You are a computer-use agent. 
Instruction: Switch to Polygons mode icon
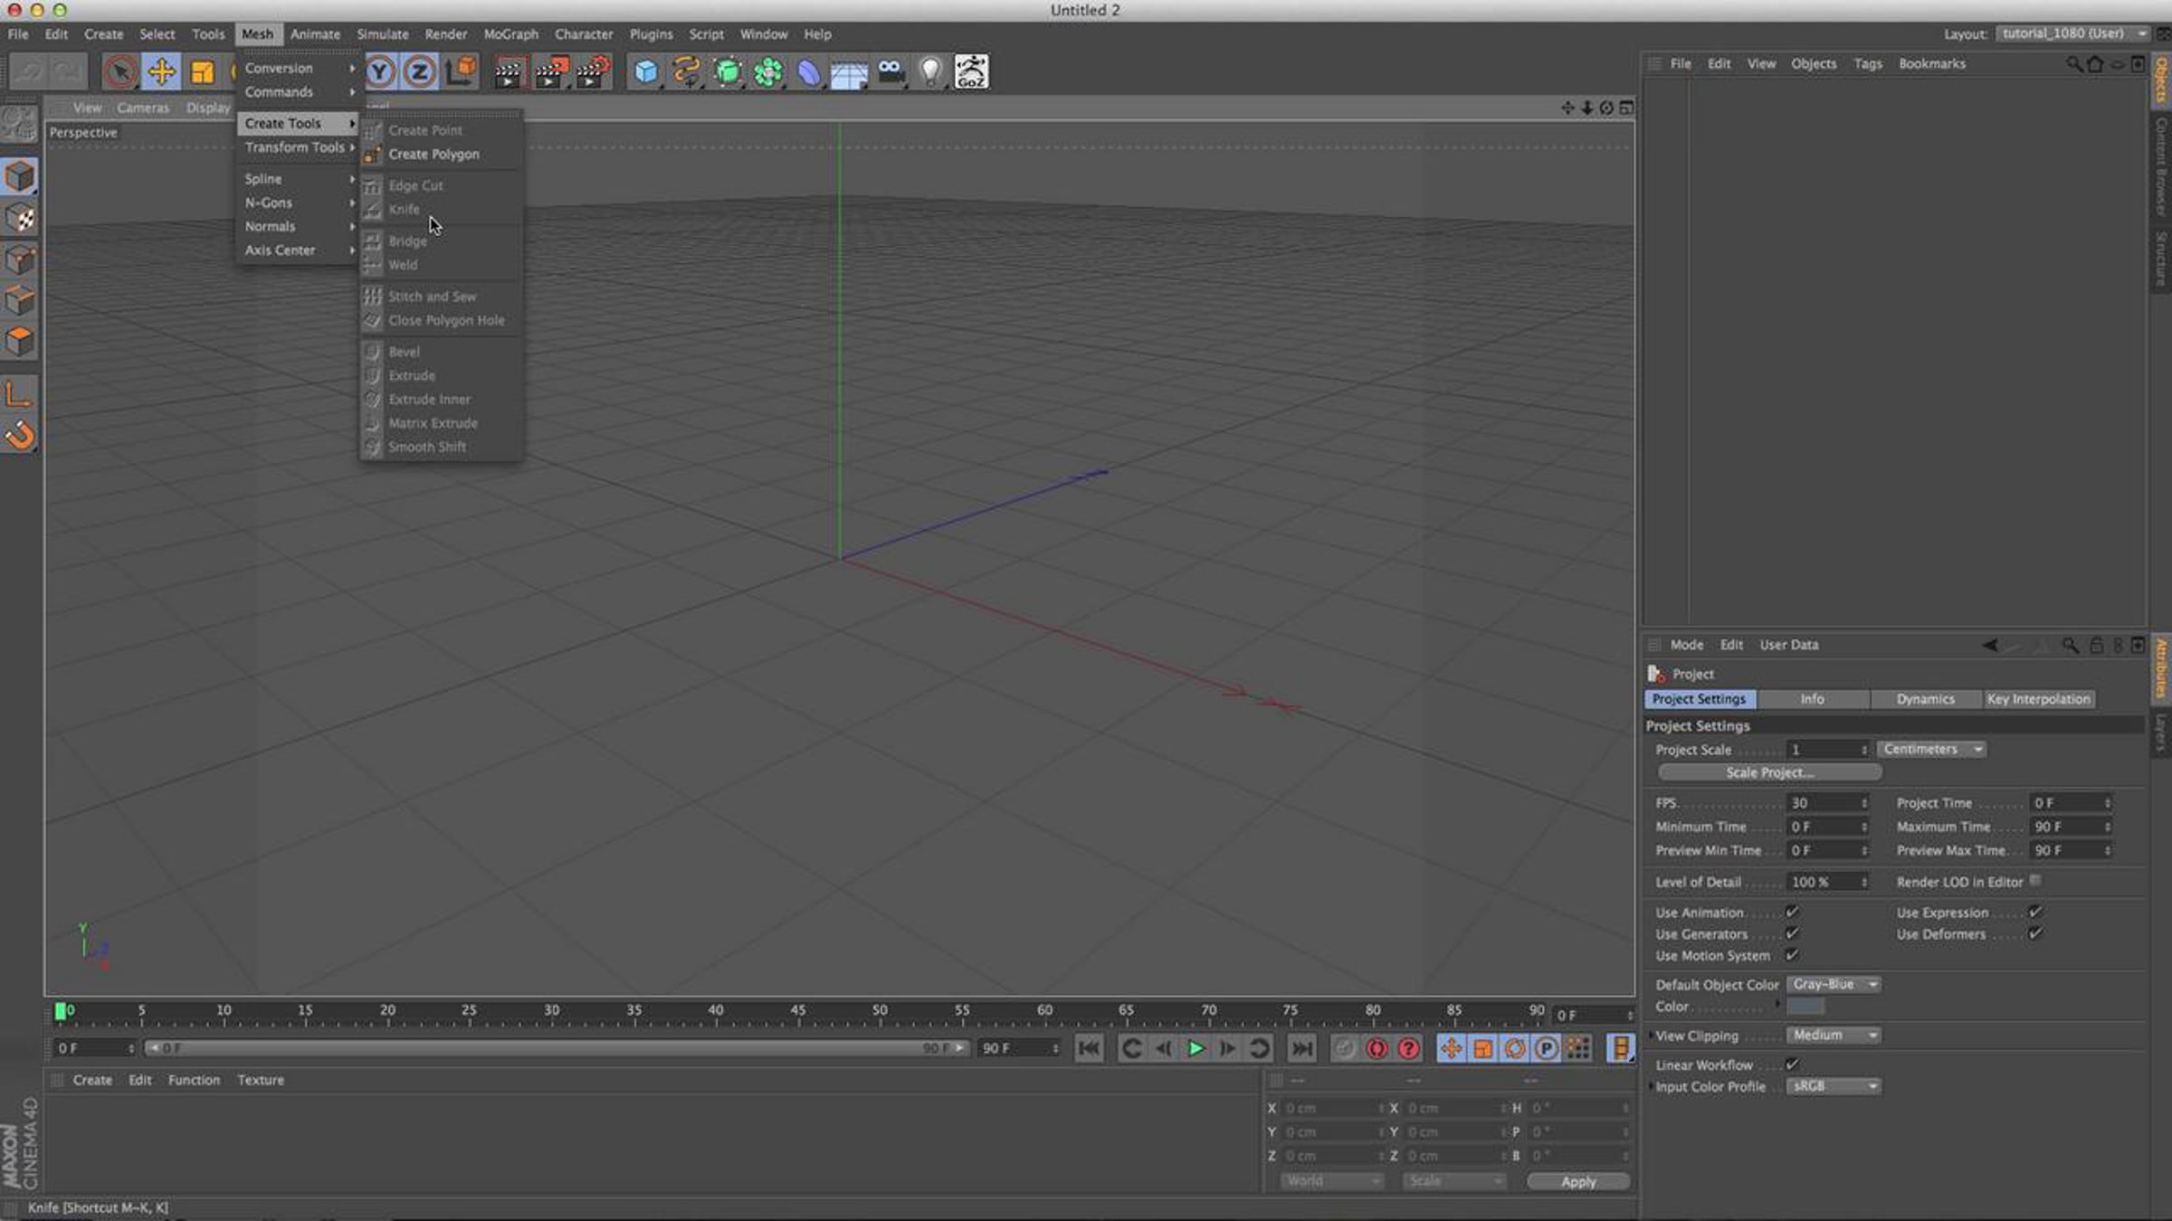coord(19,341)
